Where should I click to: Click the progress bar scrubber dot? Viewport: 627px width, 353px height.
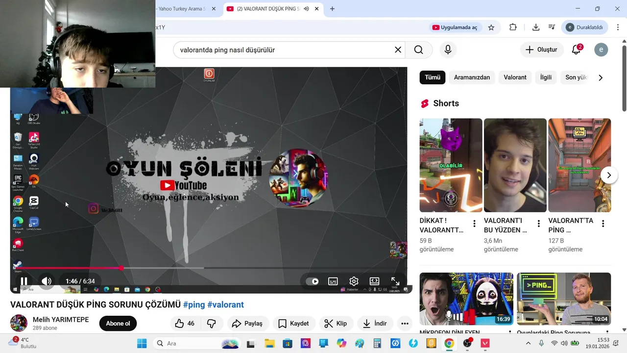tap(121, 268)
